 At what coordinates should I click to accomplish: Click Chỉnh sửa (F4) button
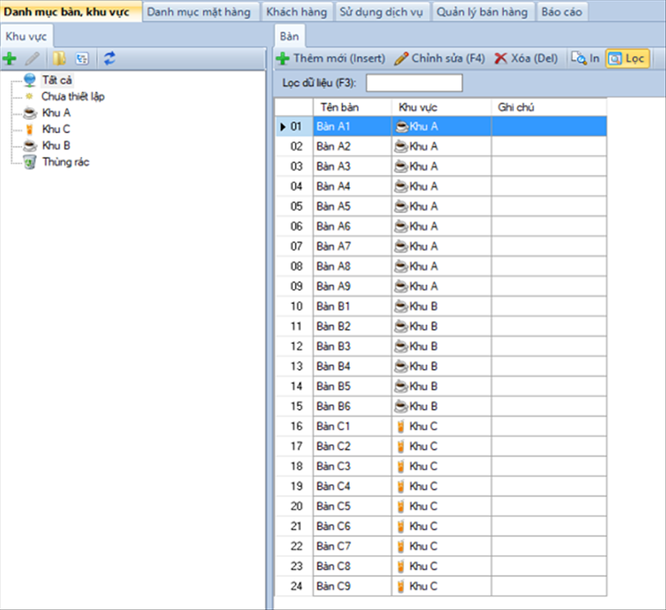439,58
